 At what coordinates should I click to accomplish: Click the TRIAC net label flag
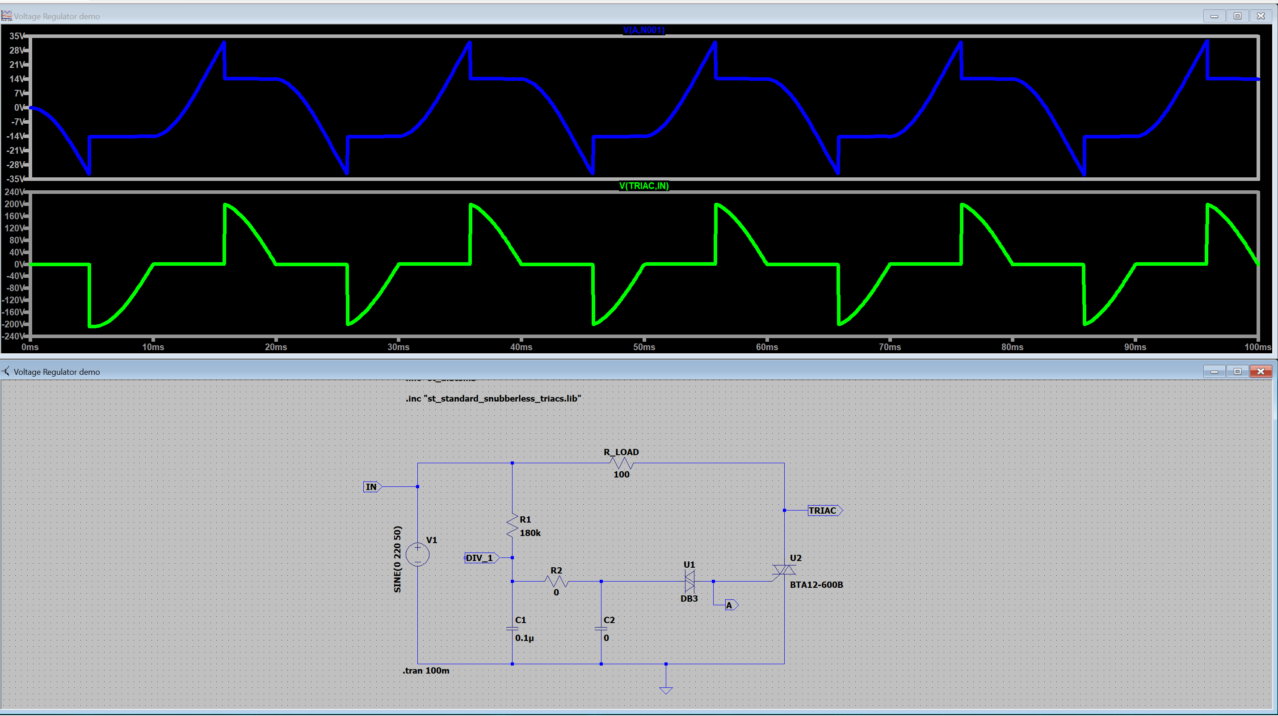(x=825, y=511)
